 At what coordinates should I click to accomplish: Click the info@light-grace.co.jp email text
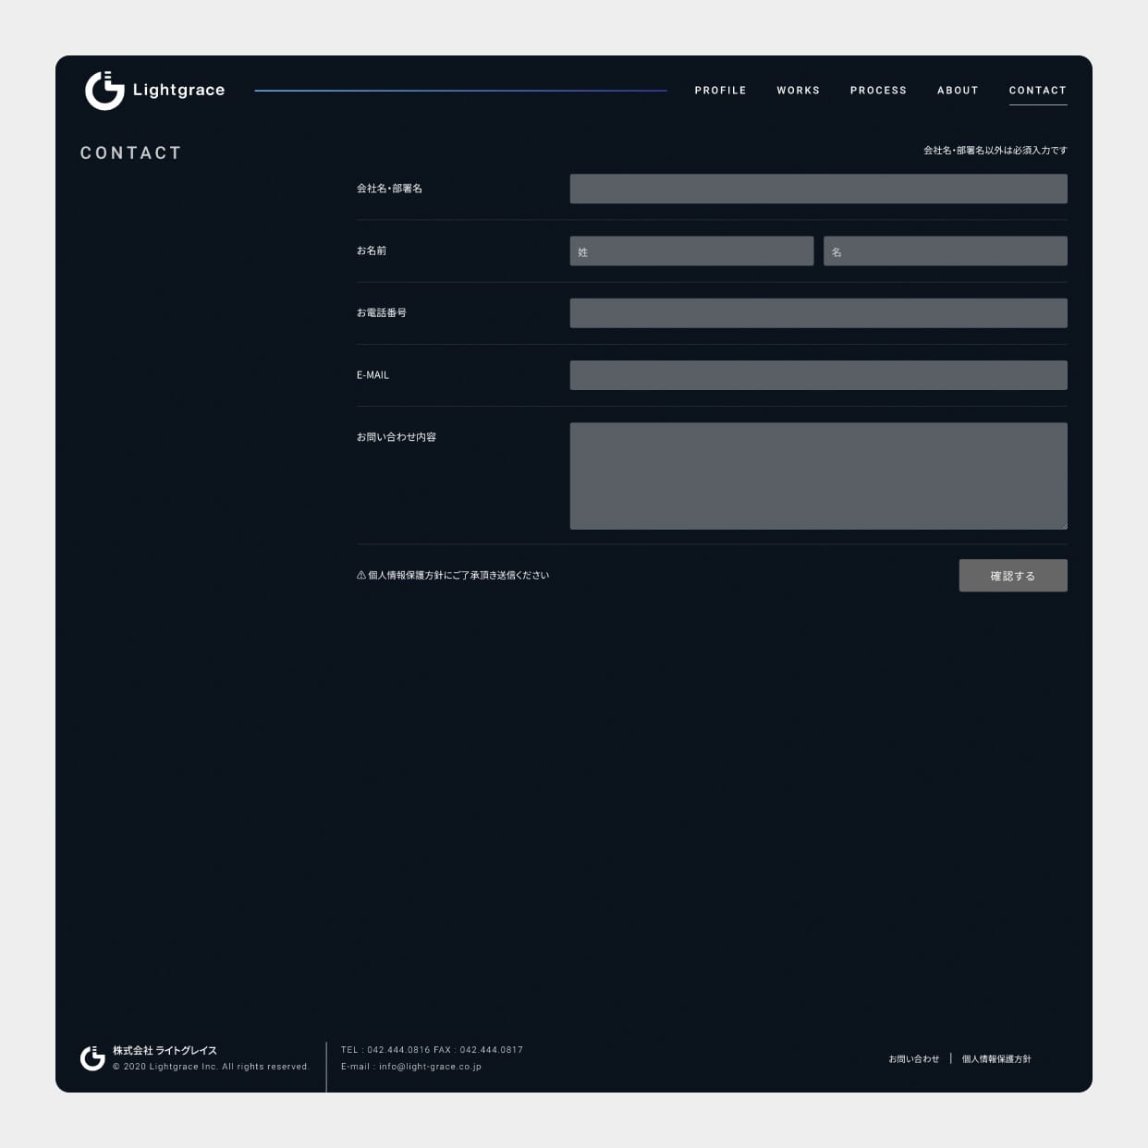click(430, 1067)
